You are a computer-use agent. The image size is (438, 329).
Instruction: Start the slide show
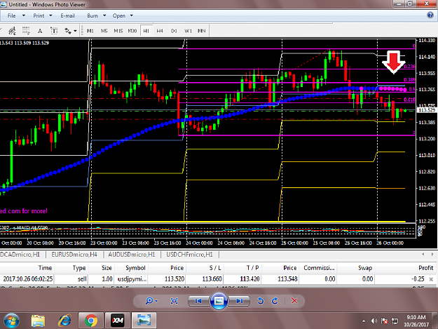tap(219, 301)
